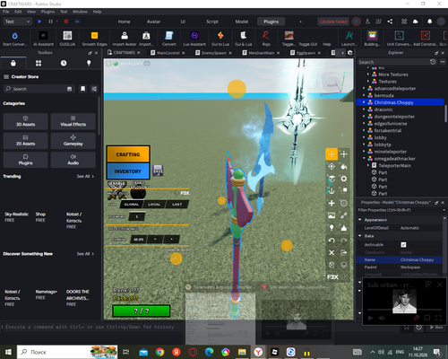Click the Gui to Lua plugin
Screen dimensions: 448x359
point(220,39)
